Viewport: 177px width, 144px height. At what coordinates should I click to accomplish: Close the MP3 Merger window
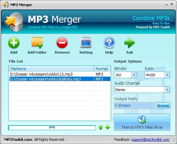tap(172, 4)
